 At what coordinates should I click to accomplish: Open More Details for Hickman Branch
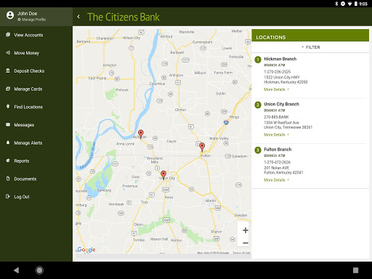pos(276,89)
